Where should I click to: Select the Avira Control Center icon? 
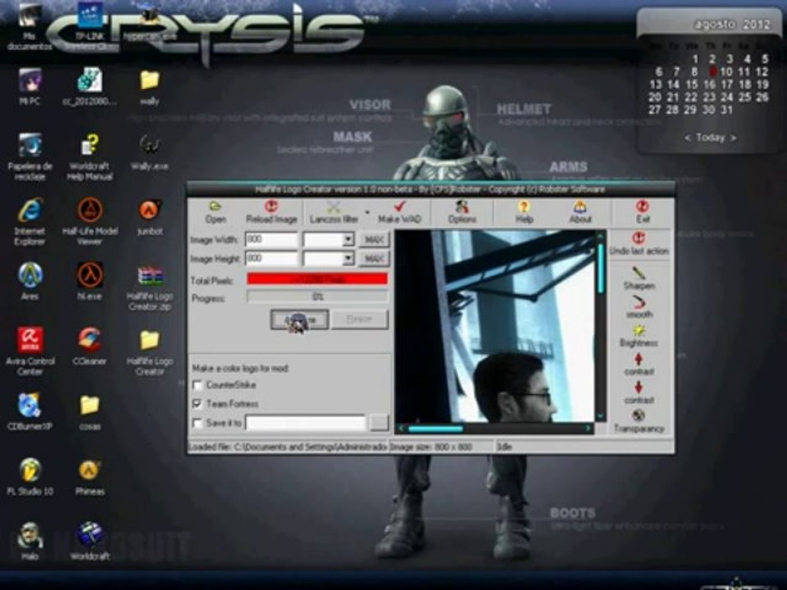pos(30,340)
